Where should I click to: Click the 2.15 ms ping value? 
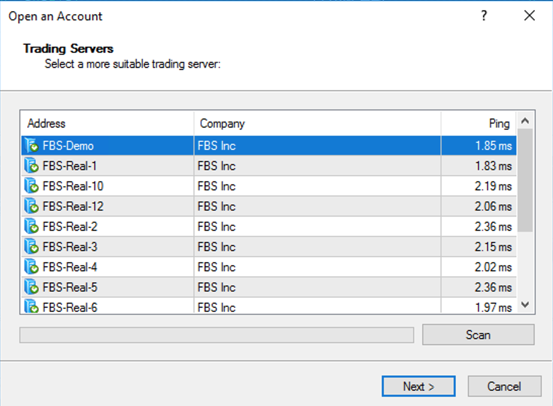(493, 247)
